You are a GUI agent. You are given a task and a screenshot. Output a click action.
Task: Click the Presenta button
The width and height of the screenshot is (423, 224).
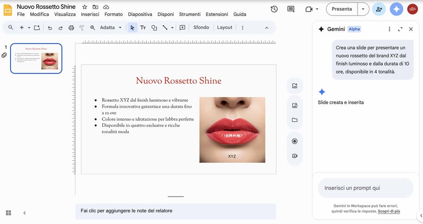[341, 9]
